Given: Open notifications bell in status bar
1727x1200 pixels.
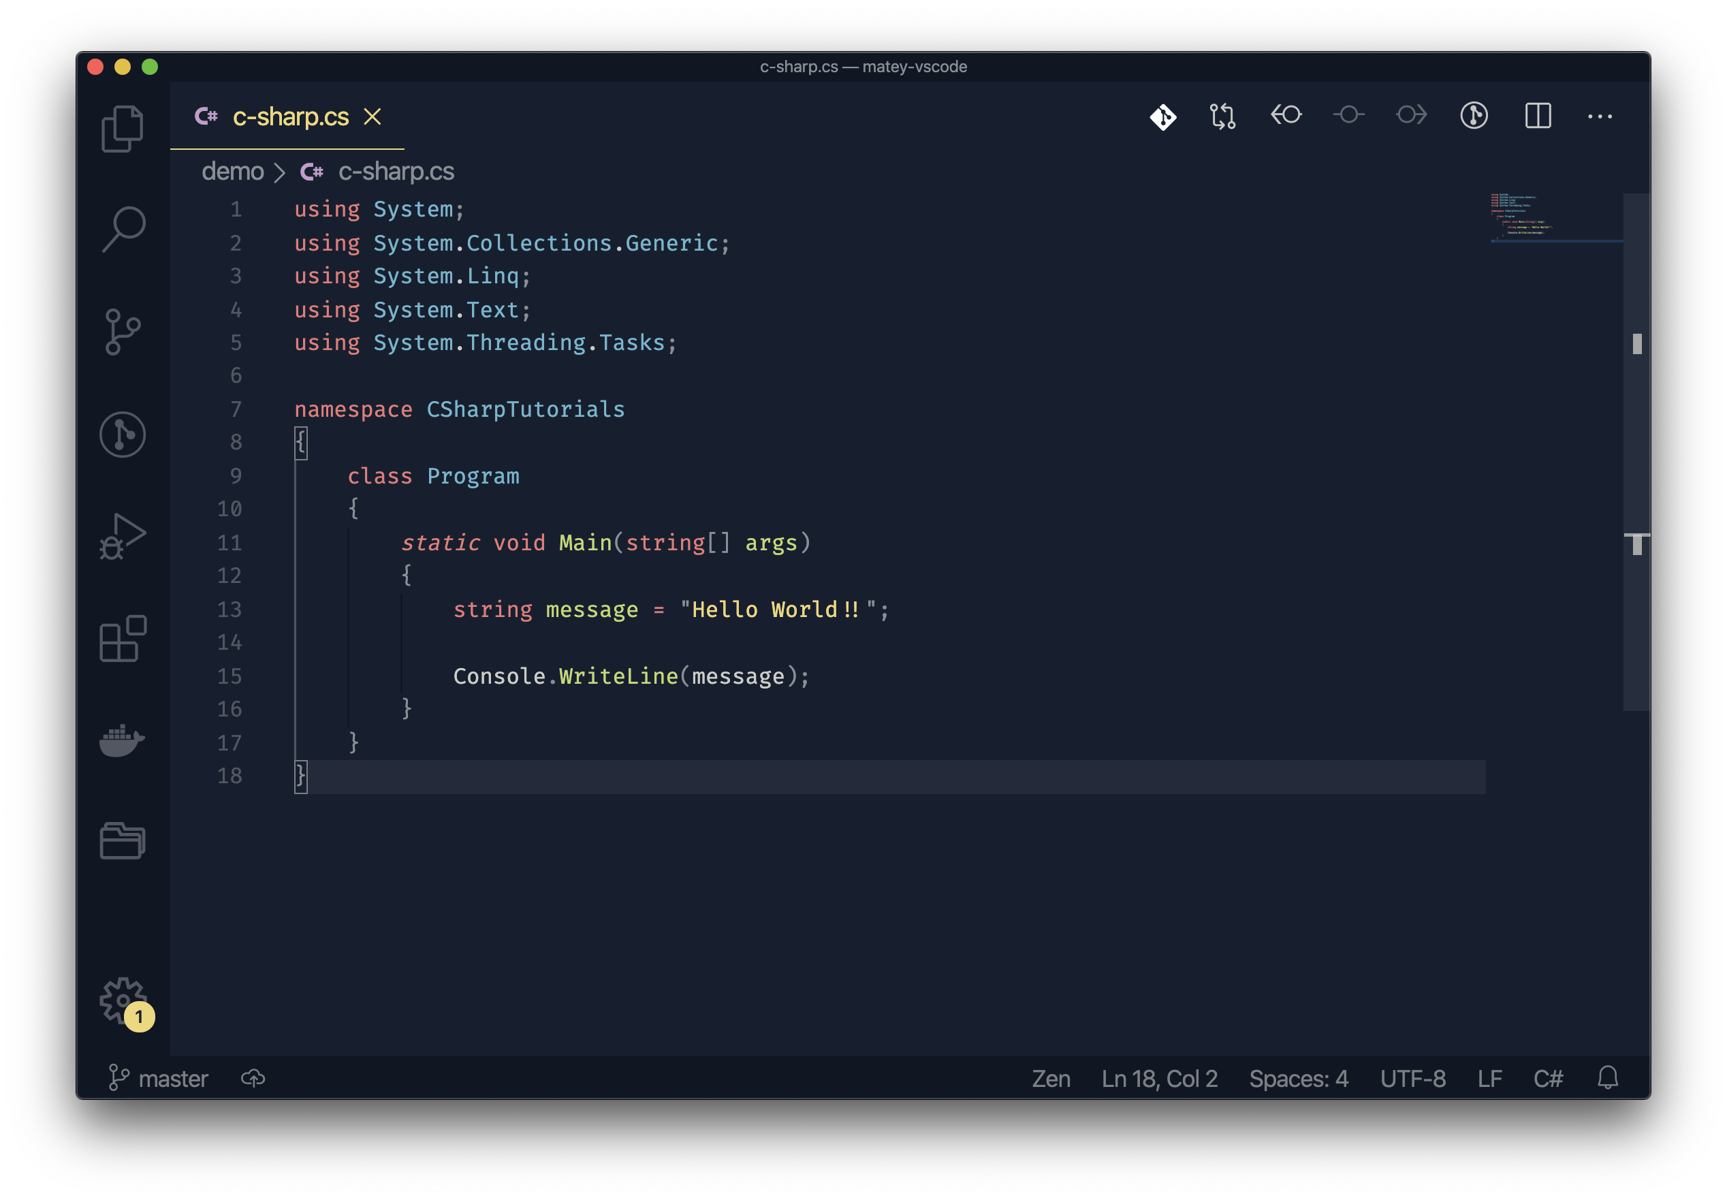Looking at the screenshot, I should coord(1607,1078).
